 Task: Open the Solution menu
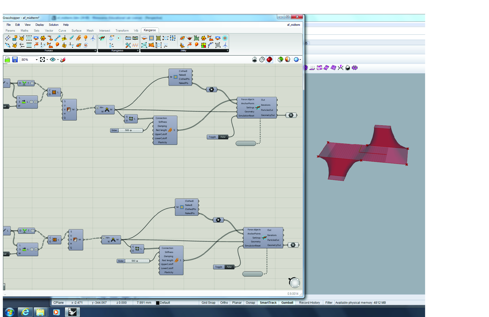(53, 25)
